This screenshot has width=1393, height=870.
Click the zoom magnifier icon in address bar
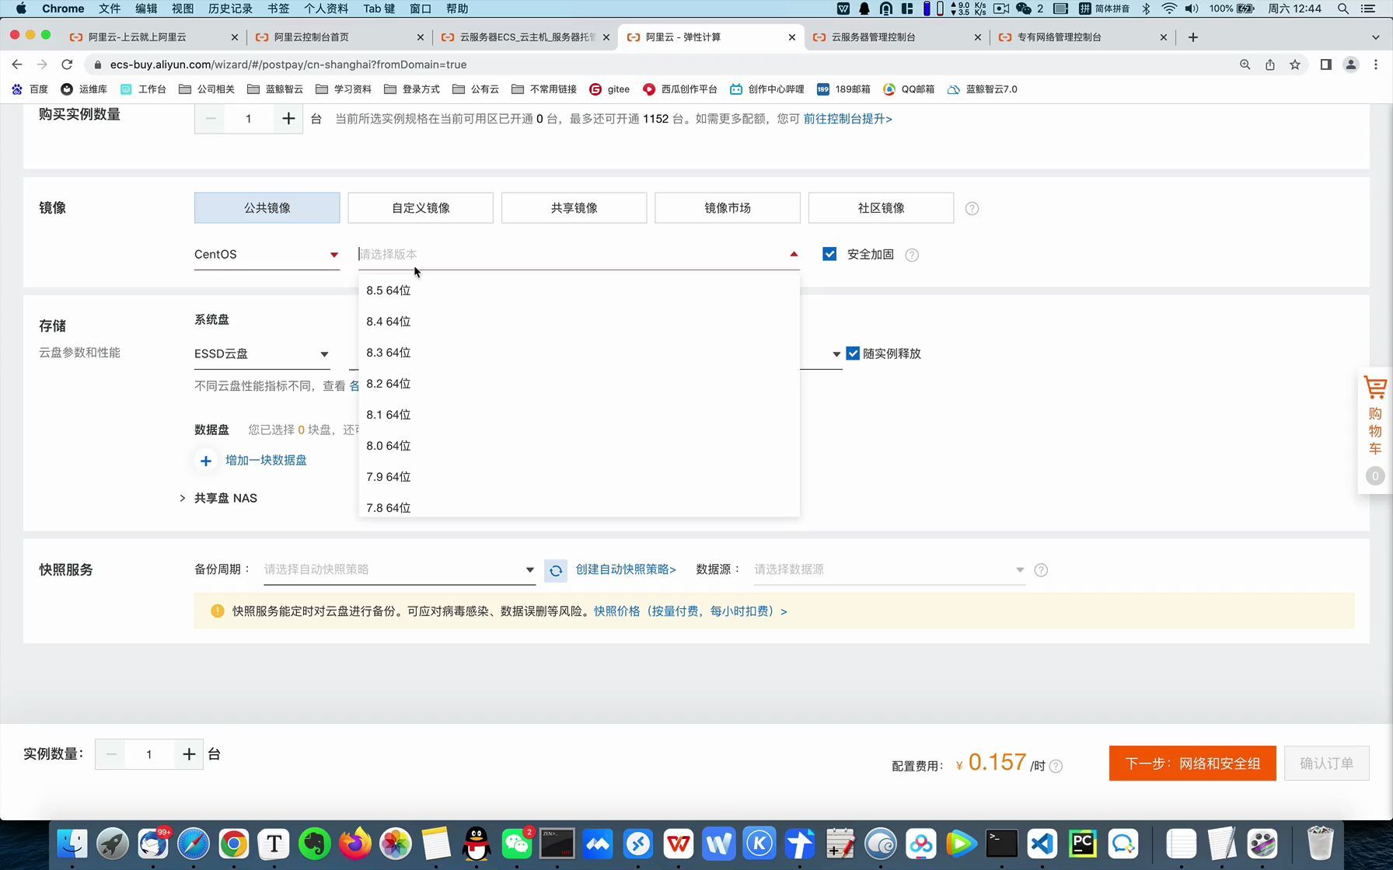click(x=1245, y=64)
